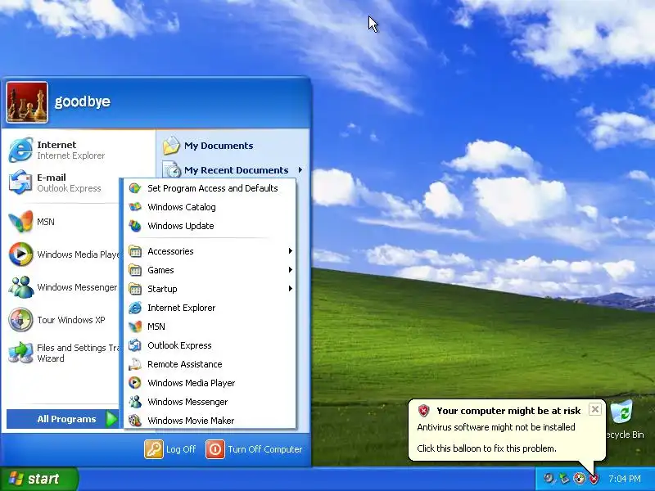The width and height of the screenshot is (655, 491).
Task: Open Files and Settings Transfer Wizard icon
Action: click(x=20, y=353)
